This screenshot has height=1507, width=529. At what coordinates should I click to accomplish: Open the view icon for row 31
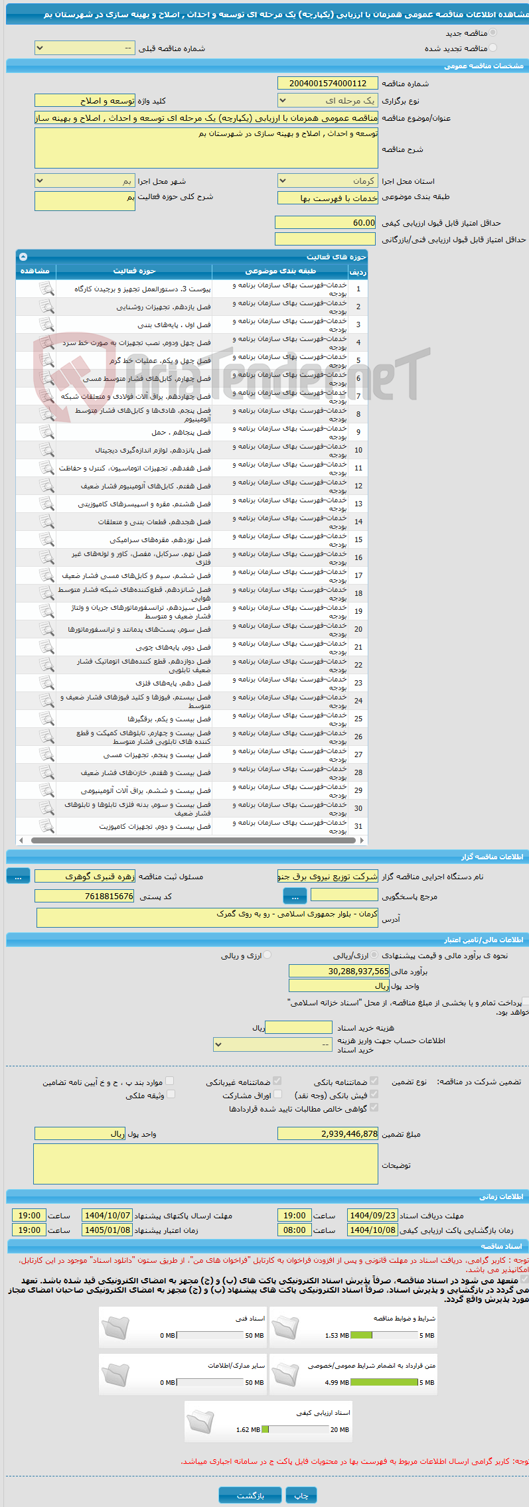46,826
